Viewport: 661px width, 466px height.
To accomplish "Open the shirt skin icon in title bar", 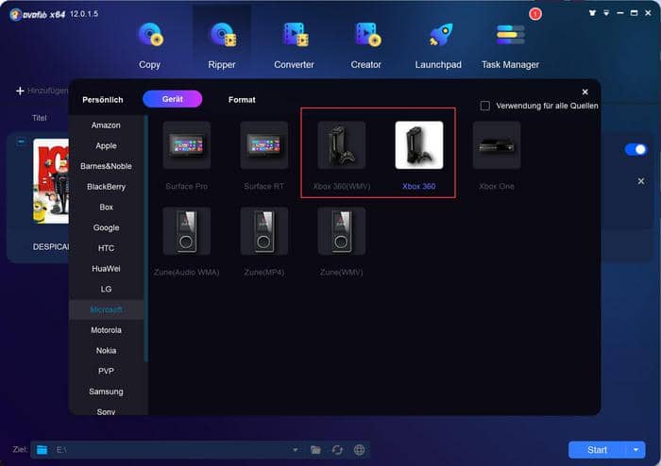I will [x=592, y=13].
